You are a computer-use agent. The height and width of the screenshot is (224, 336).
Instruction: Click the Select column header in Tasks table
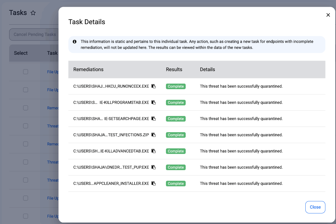(21, 53)
